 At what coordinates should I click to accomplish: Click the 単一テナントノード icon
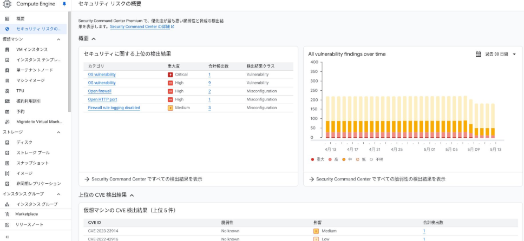(x=8, y=70)
